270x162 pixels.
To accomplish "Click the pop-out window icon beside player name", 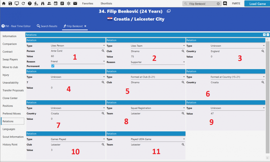I will [x=169, y=11].
